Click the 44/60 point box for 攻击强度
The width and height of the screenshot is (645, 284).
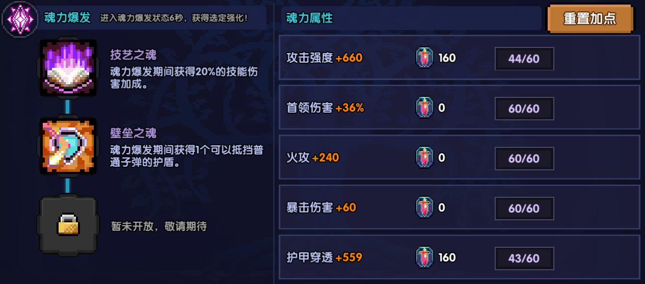pos(524,59)
